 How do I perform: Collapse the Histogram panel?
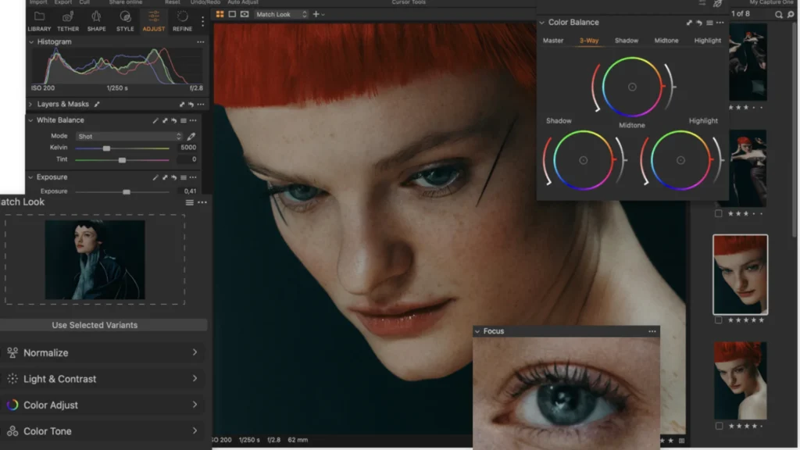(31, 41)
